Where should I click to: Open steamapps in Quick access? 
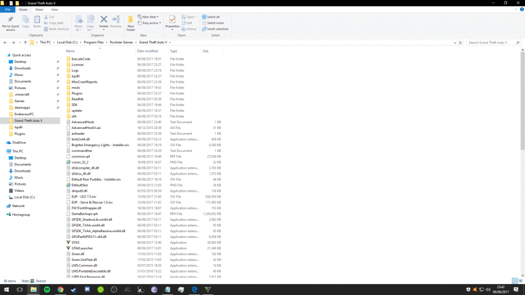point(22,107)
